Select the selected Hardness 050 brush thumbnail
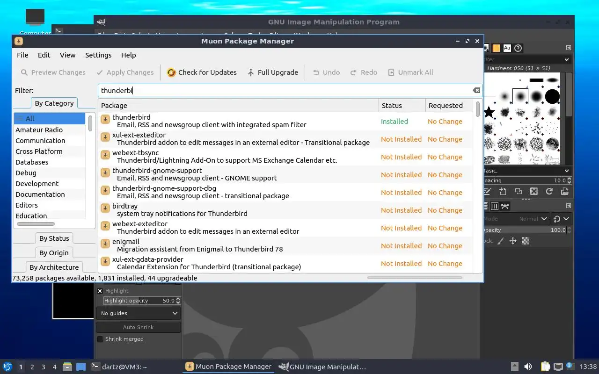The width and height of the screenshot is (599, 374). click(x=520, y=97)
